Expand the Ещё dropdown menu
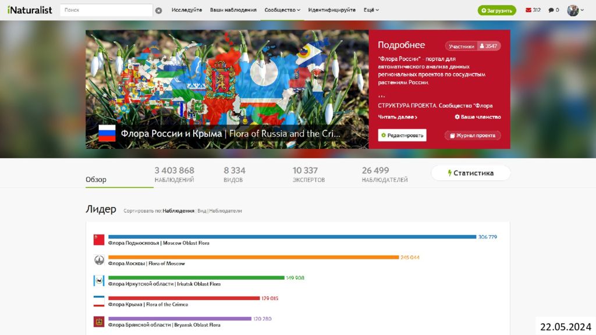 371,10
